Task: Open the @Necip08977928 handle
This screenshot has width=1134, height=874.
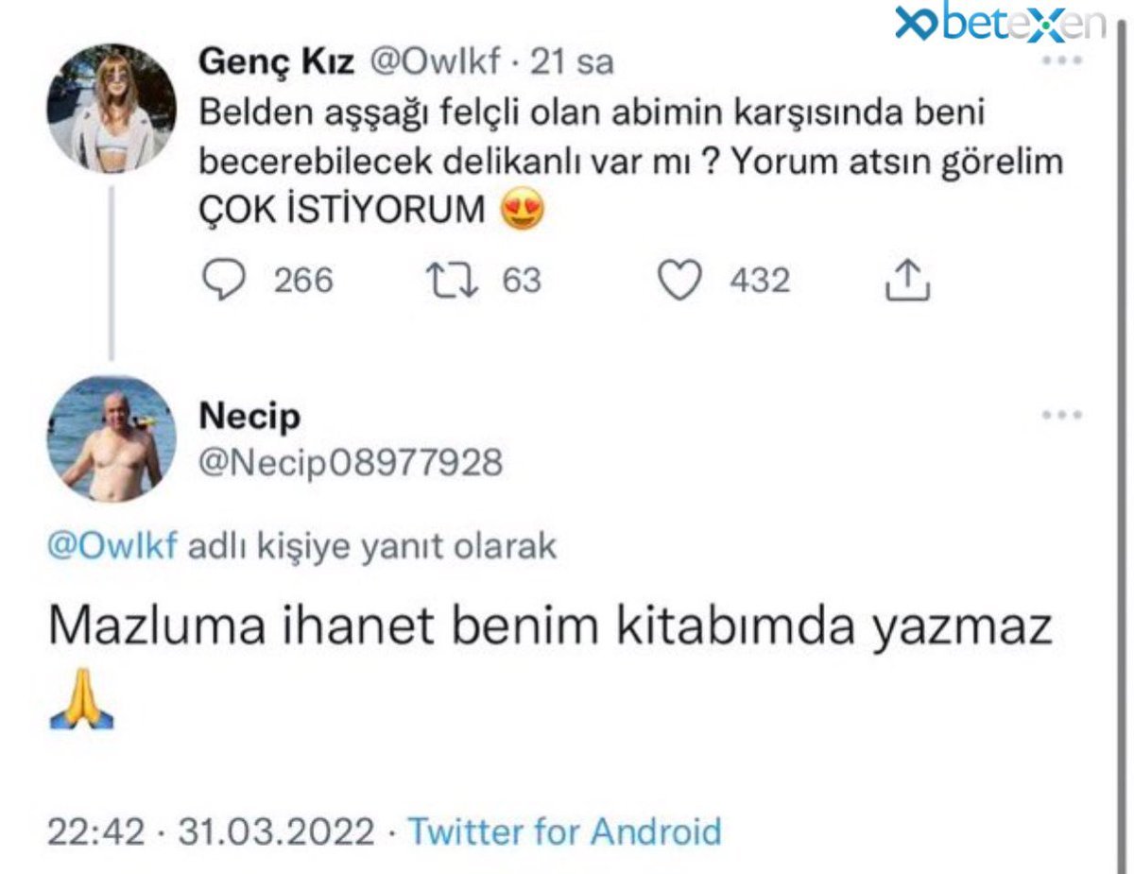Action: [351, 463]
